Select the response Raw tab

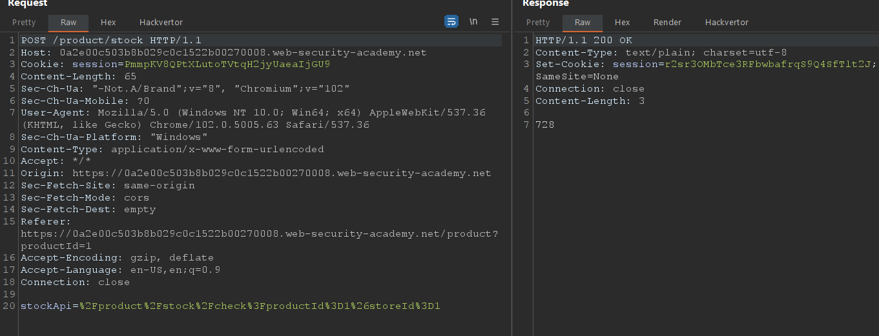(x=583, y=23)
